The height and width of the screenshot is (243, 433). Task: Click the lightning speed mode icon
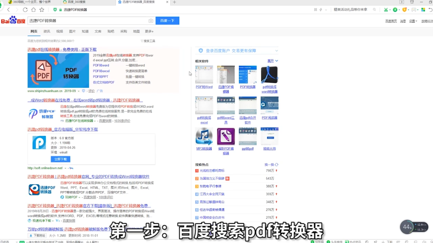321,9
